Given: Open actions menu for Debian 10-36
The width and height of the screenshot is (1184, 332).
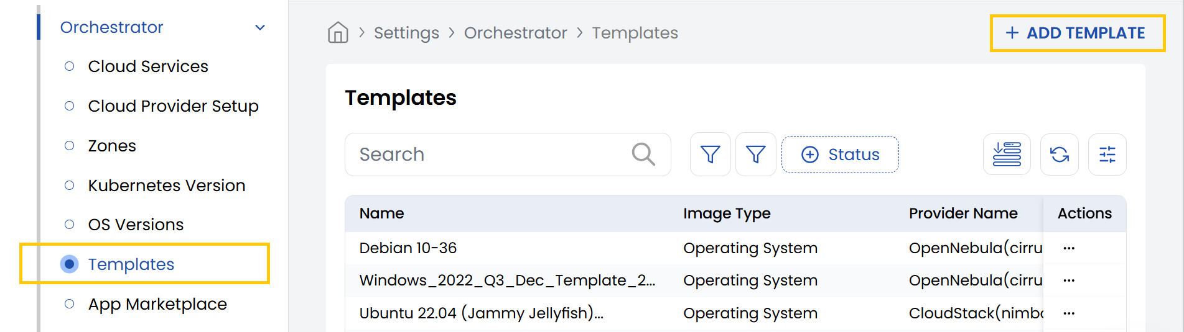Looking at the screenshot, I should point(1069,248).
